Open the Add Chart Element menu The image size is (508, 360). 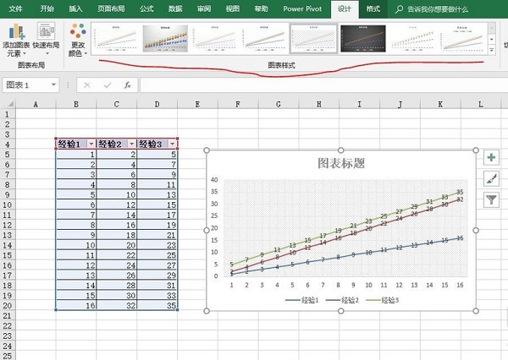click(x=16, y=39)
